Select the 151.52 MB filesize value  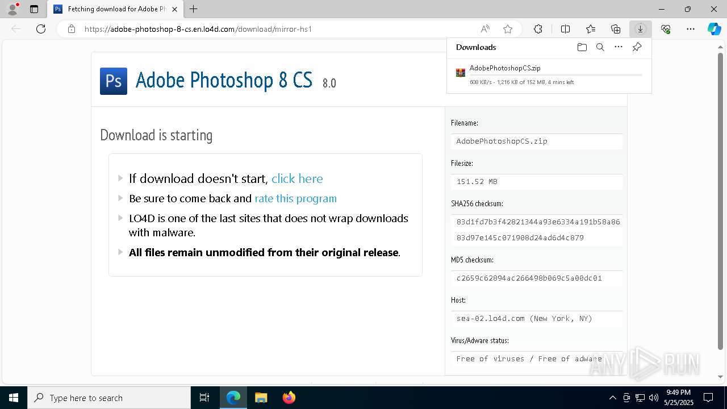pyautogui.click(x=537, y=182)
